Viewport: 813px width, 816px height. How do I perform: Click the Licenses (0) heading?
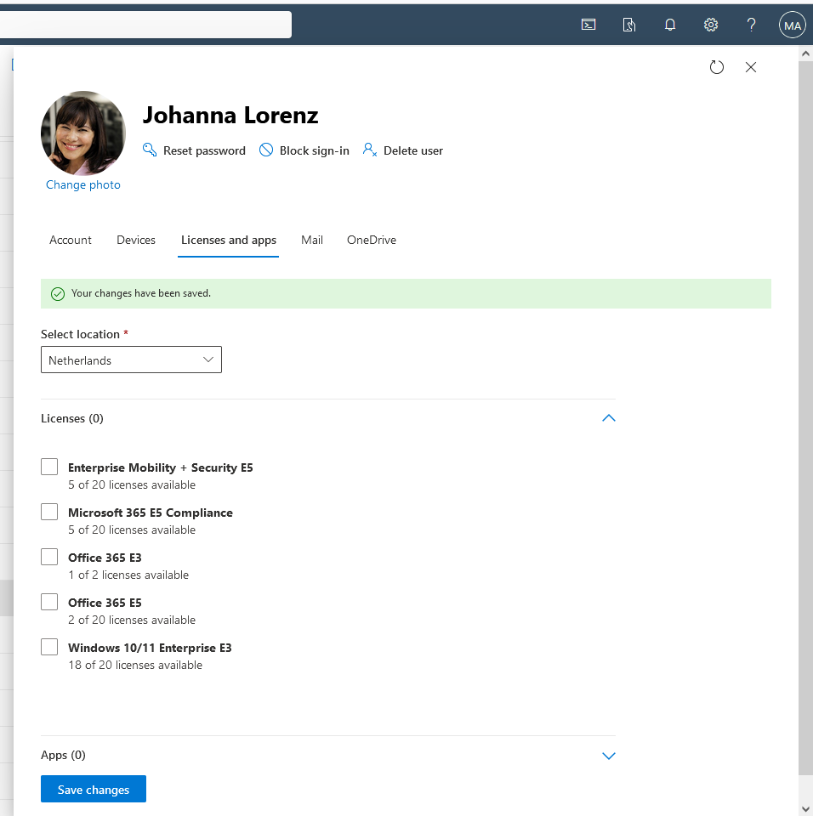[72, 418]
